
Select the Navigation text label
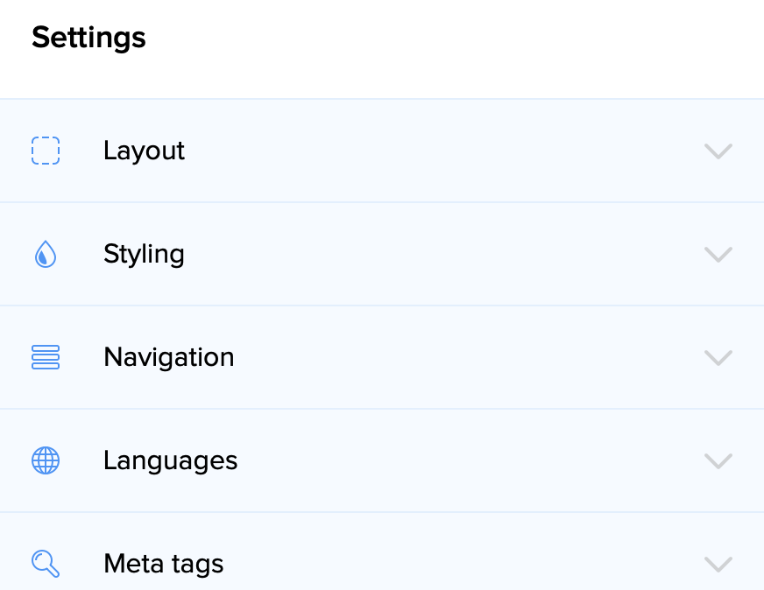click(168, 357)
